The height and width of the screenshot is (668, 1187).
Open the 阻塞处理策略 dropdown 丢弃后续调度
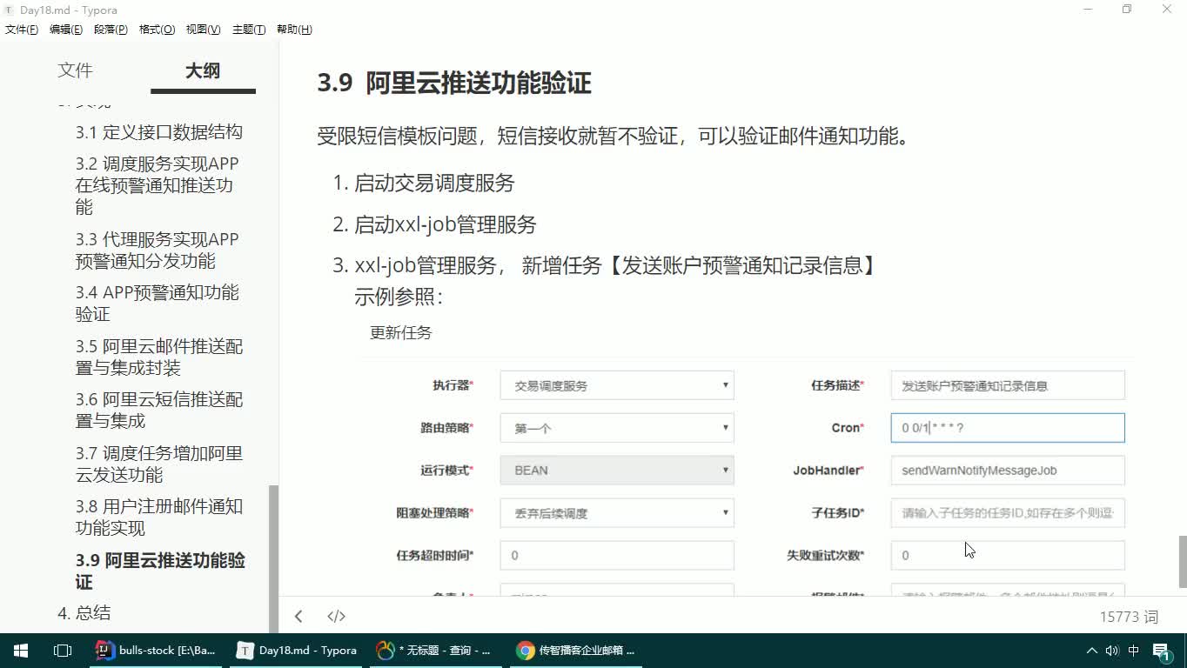[617, 513]
